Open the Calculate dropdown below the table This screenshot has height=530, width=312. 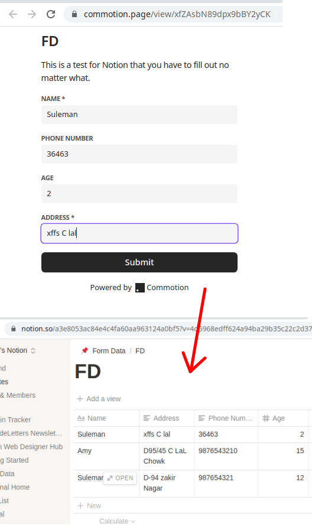coord(117,521)
